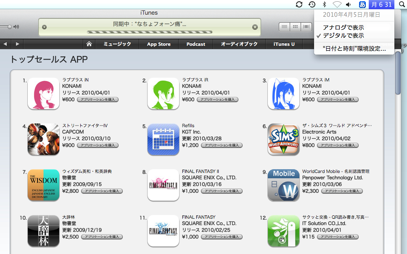Buy FINAL FANTASY II for ¥1,000
407x254 pixels.
click(x=222, y=191)
